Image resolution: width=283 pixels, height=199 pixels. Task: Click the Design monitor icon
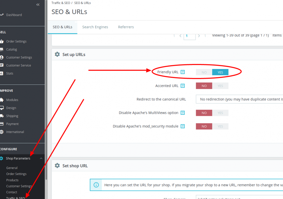(x=2, y=108)
